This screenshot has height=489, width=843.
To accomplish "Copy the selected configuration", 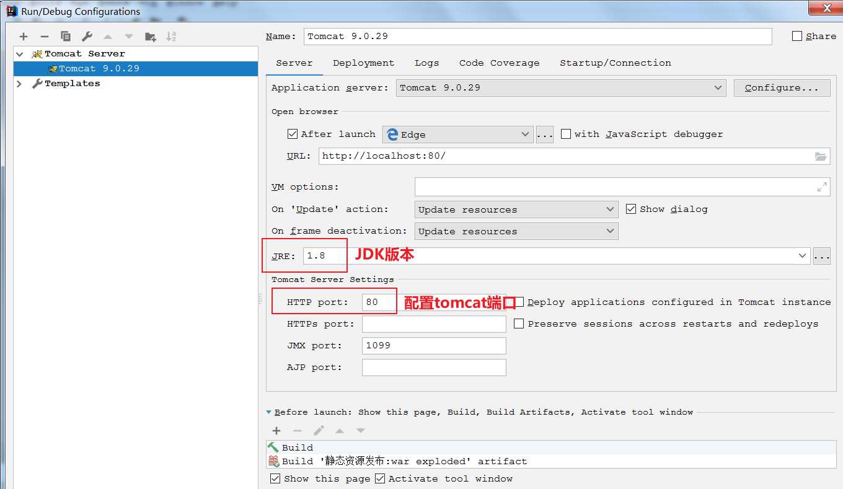I will click(66, 37).
